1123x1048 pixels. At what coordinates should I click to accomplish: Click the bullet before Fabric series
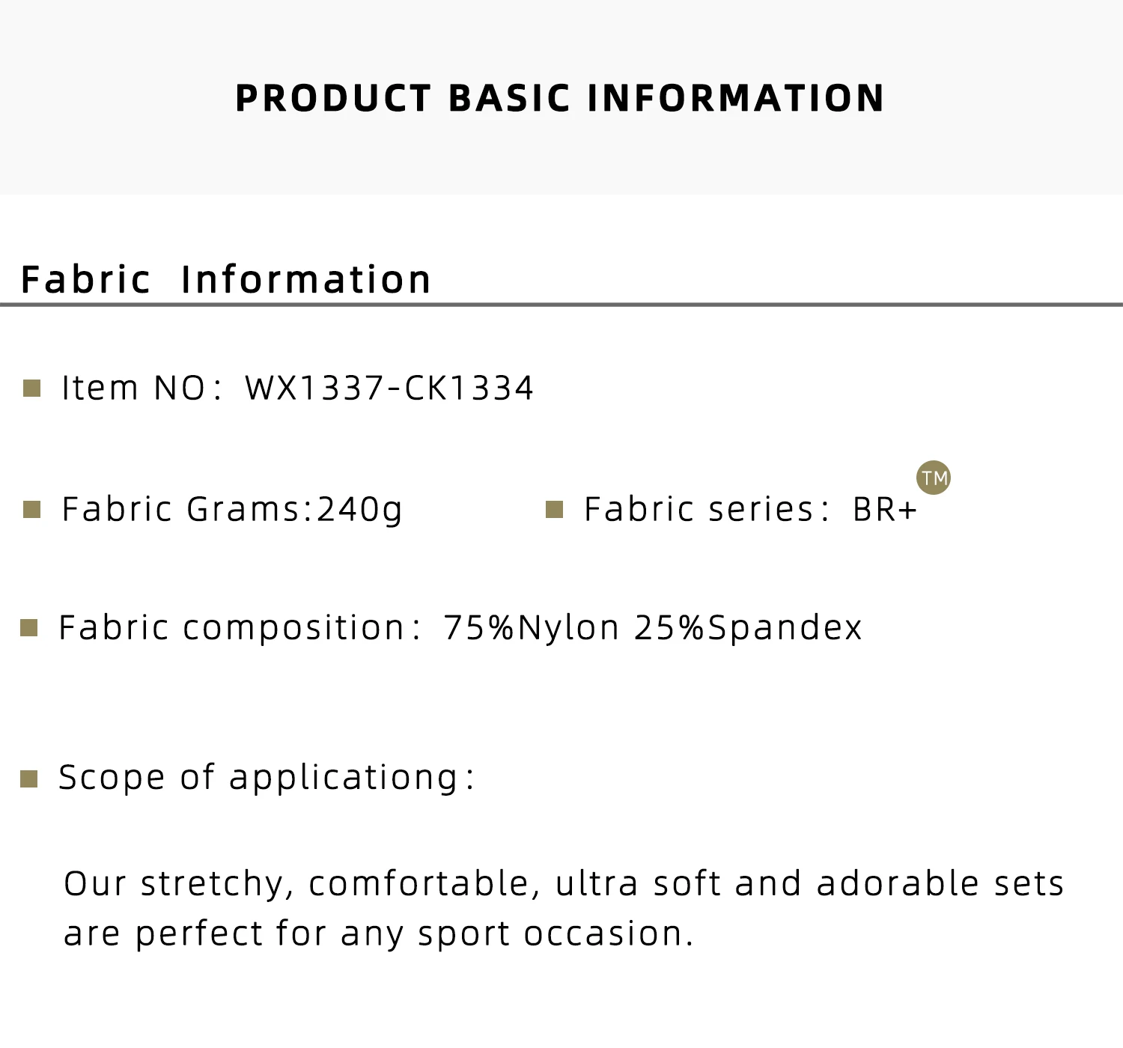click(x=554, y=510)
